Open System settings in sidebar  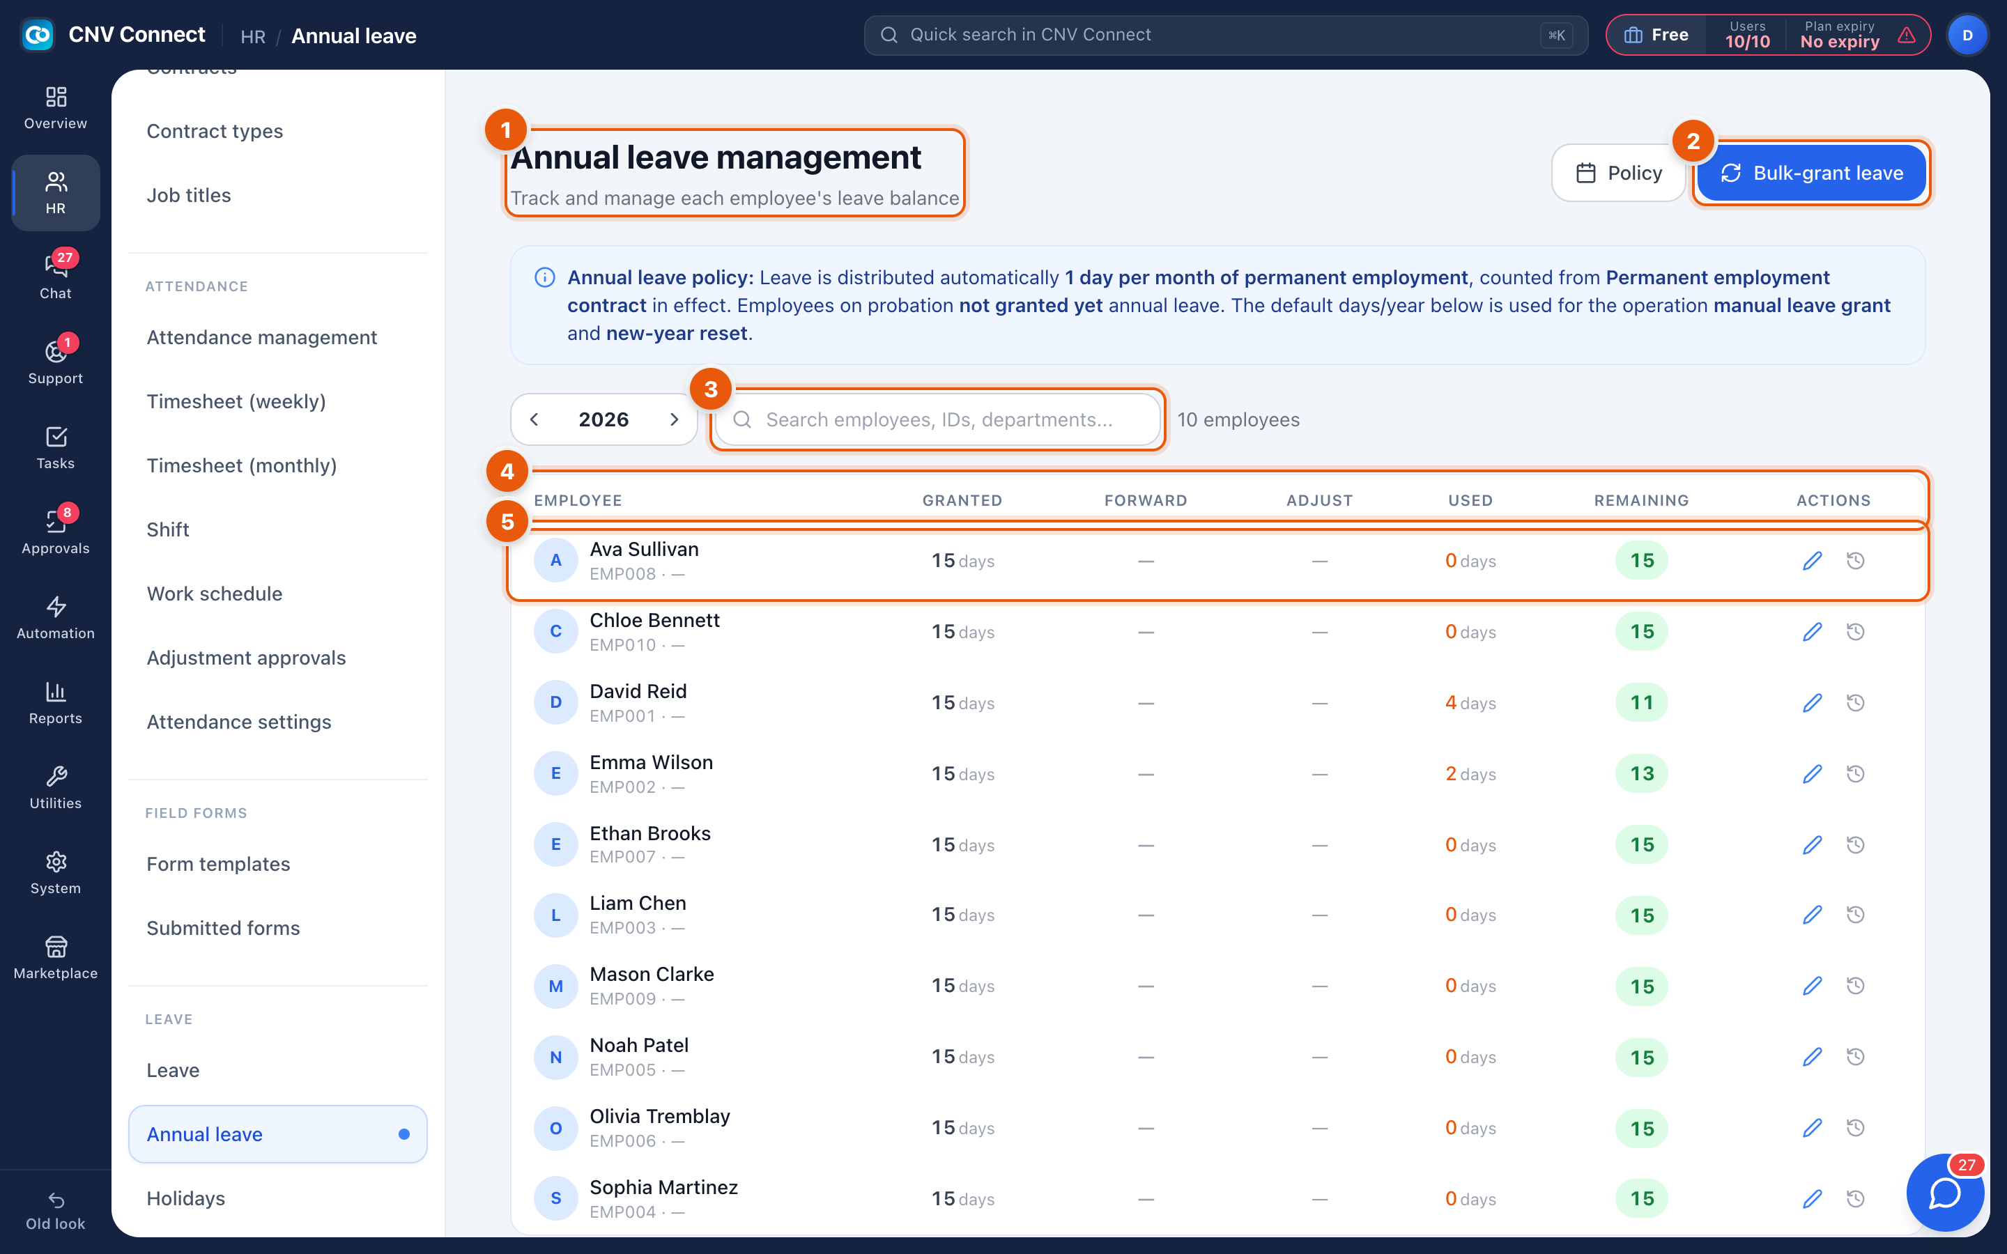[x=56, y=872]
